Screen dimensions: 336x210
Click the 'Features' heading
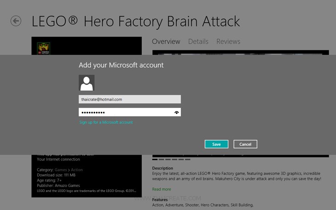pos(160,200)
